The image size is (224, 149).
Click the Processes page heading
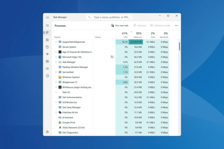click(60, 26)
